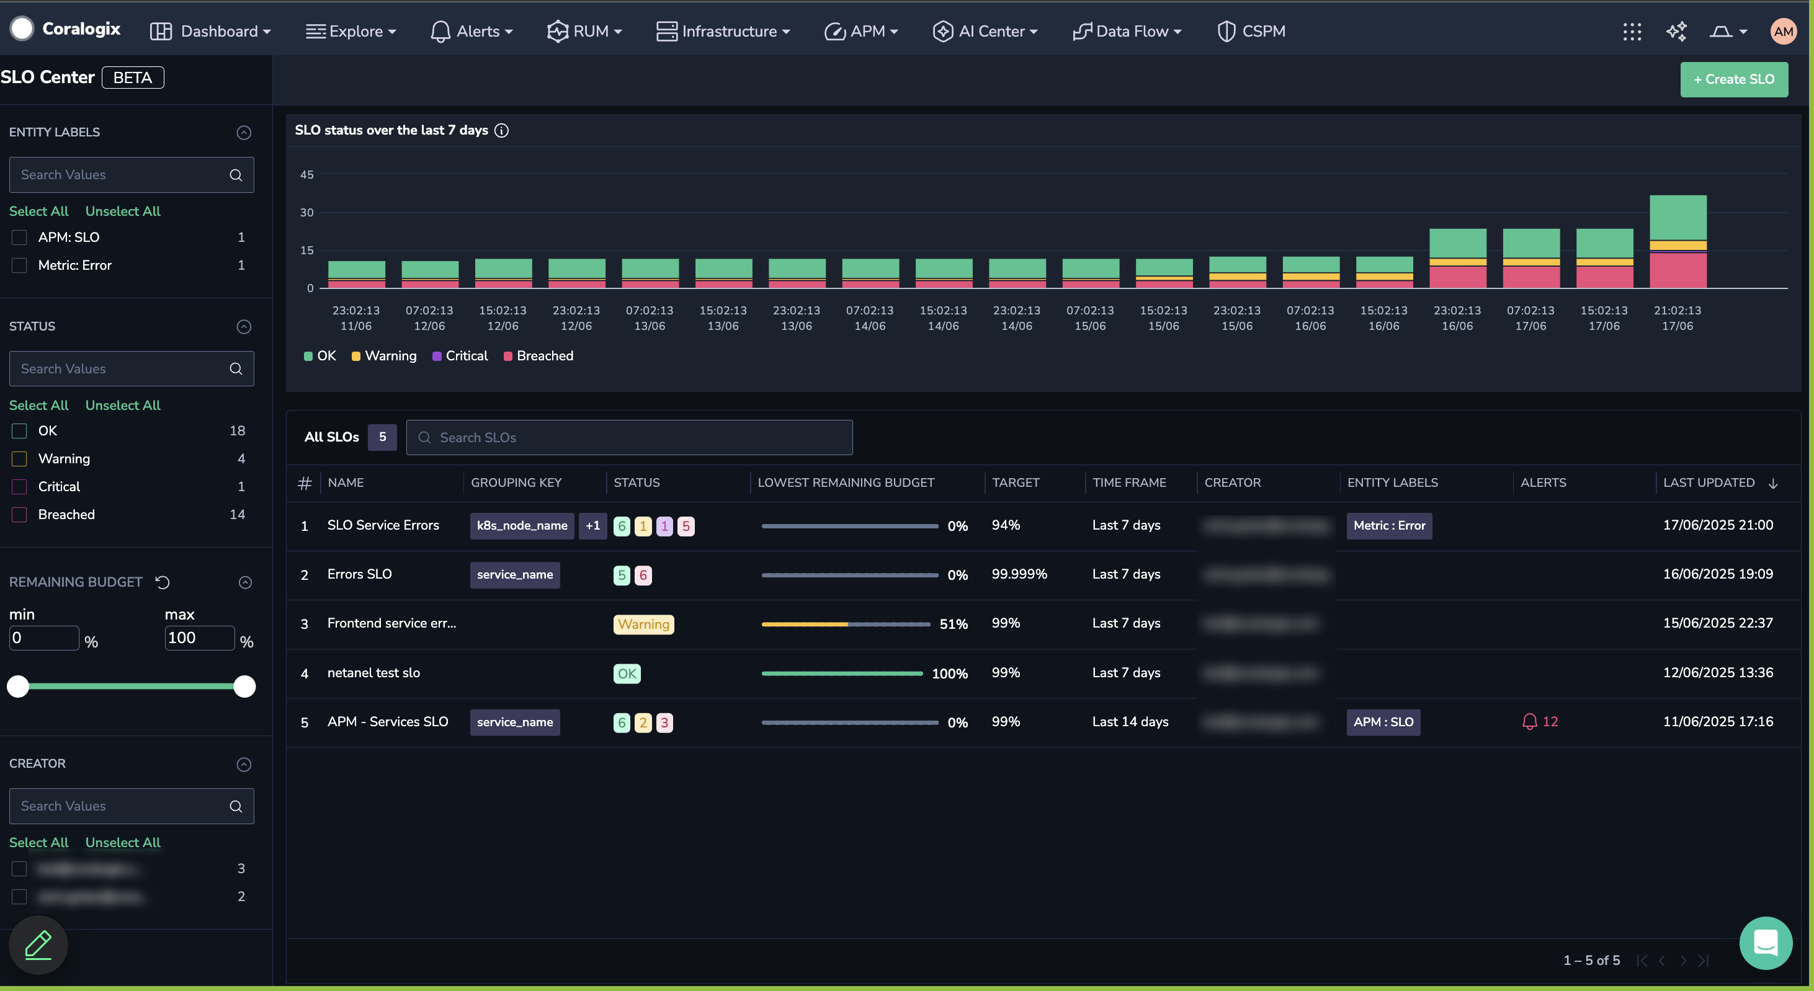Go to the previous page arrow

[x=1662, y=961]
